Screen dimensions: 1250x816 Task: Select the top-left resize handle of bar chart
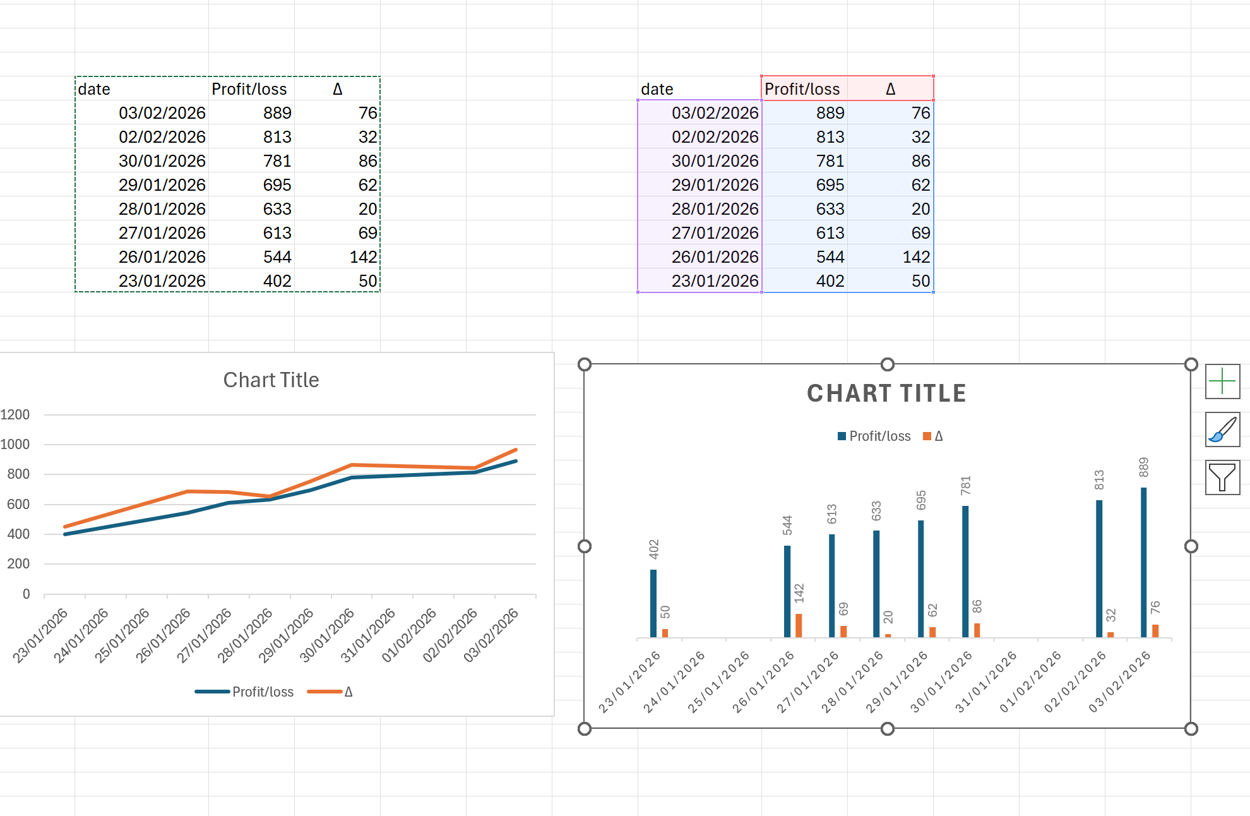585,364
